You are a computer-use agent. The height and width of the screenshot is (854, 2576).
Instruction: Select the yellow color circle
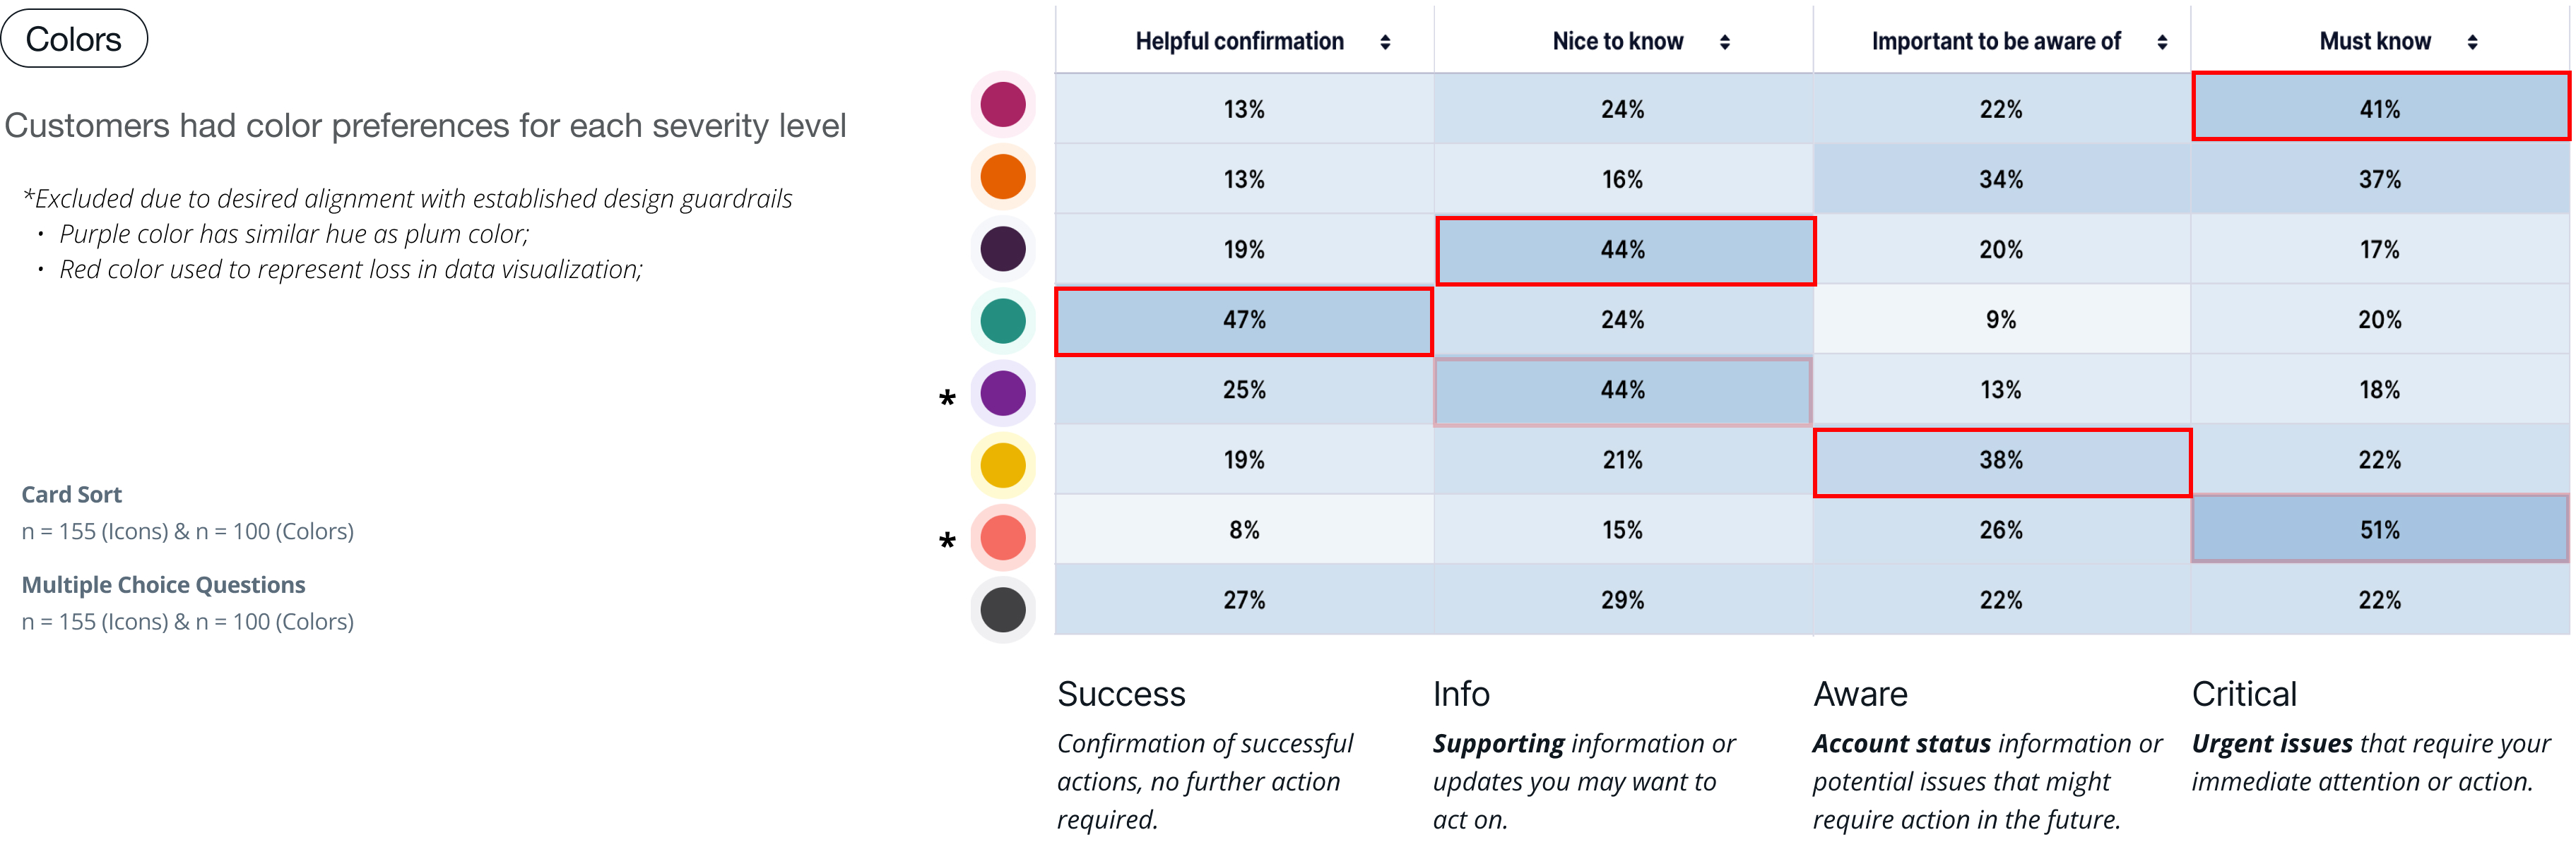pyautogui.click(x=1003, y=465)
